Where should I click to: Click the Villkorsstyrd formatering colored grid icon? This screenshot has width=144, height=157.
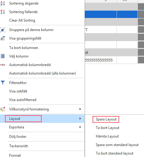[x=3, y=109]
